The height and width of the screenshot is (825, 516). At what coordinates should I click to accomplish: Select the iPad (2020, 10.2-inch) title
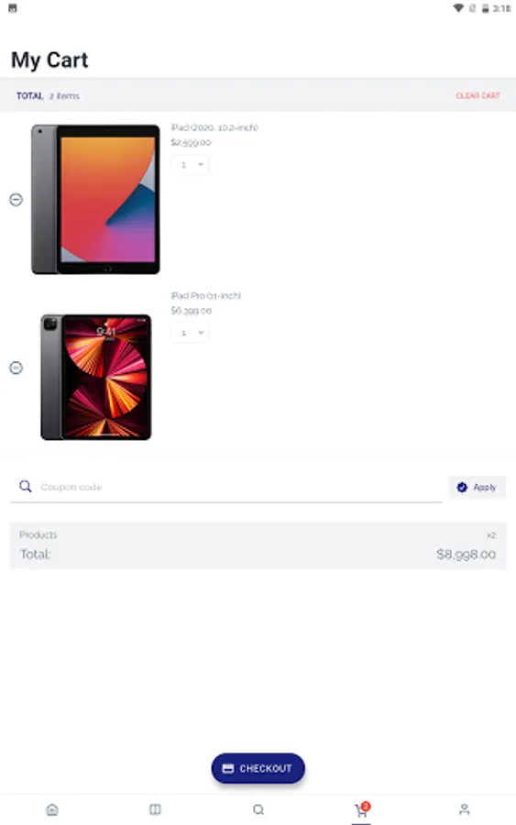pos(214,127)
